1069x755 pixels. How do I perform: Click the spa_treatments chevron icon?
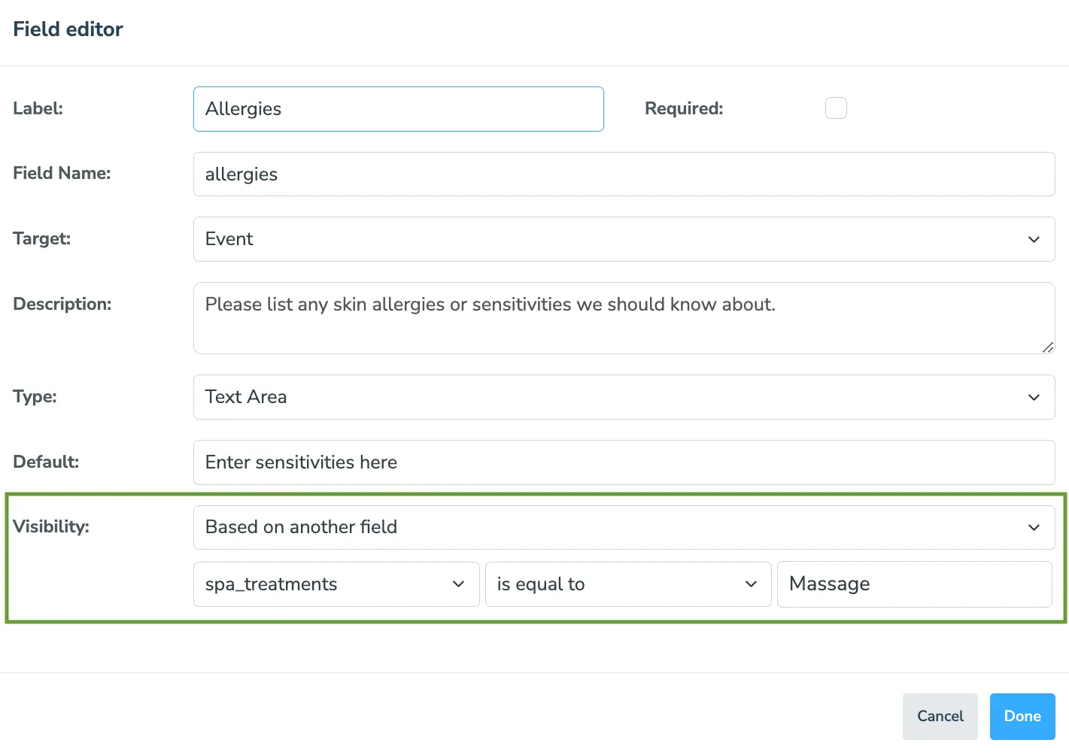pyautogui.click(x=458, y=584)
